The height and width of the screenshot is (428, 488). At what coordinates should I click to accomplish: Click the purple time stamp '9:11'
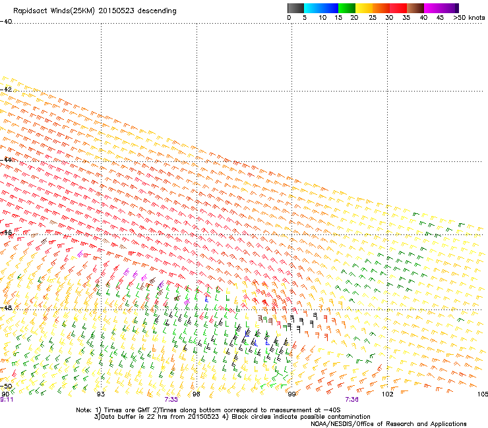(x=7, y=400)
